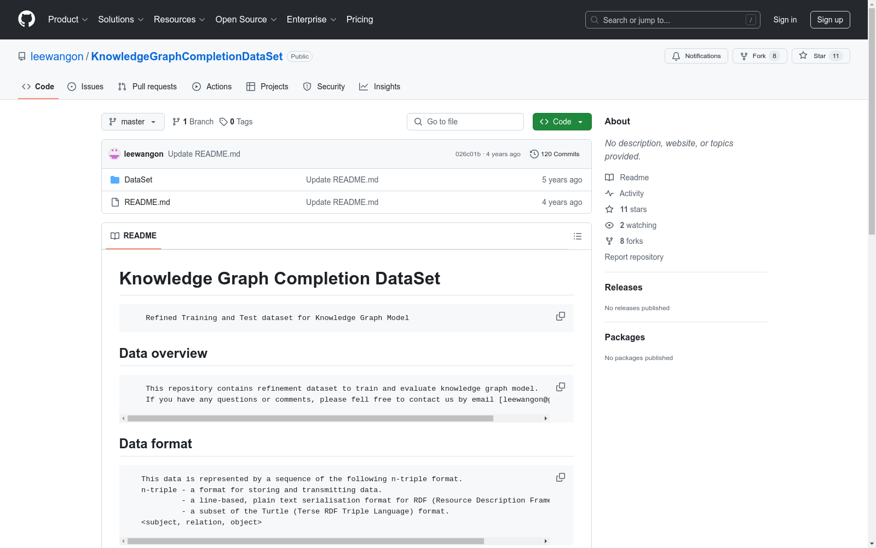Click the 'Go to file' input field
The image size is (876, 548).
(x=465, y=122)
